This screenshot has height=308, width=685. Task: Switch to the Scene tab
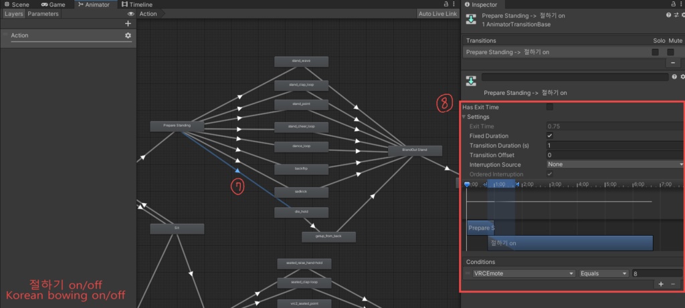point(17,5)
